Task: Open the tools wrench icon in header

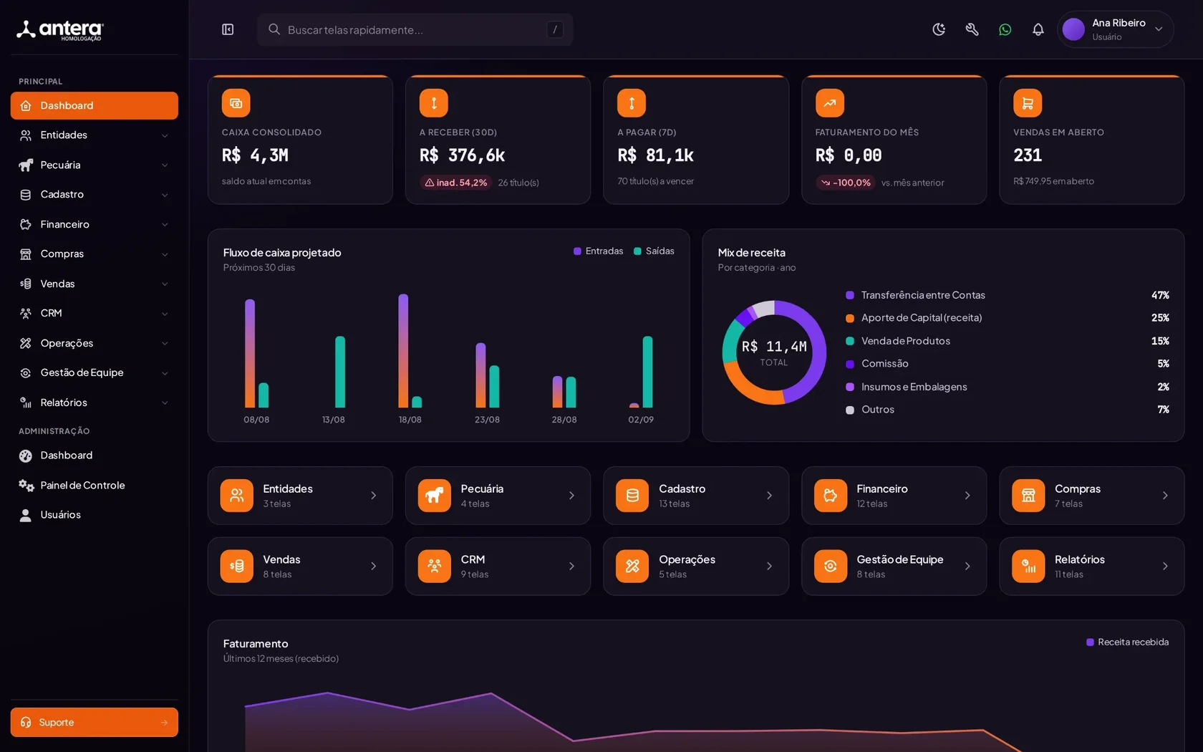Action: pyautogui.click(x=972, y=29)
